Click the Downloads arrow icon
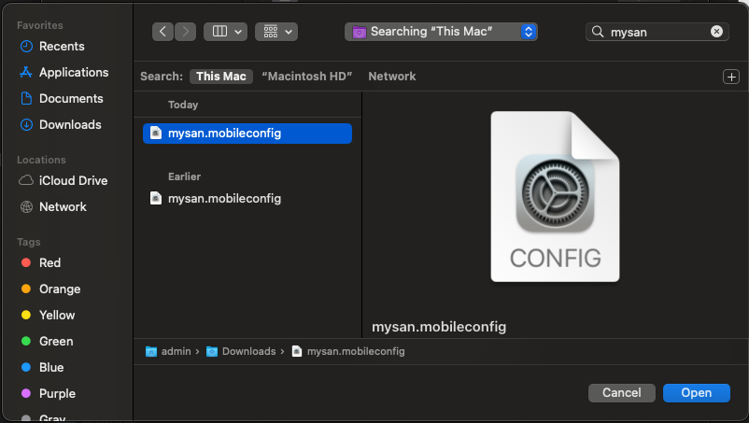This screenshot has height=423, width=749. tap(26, 124)
